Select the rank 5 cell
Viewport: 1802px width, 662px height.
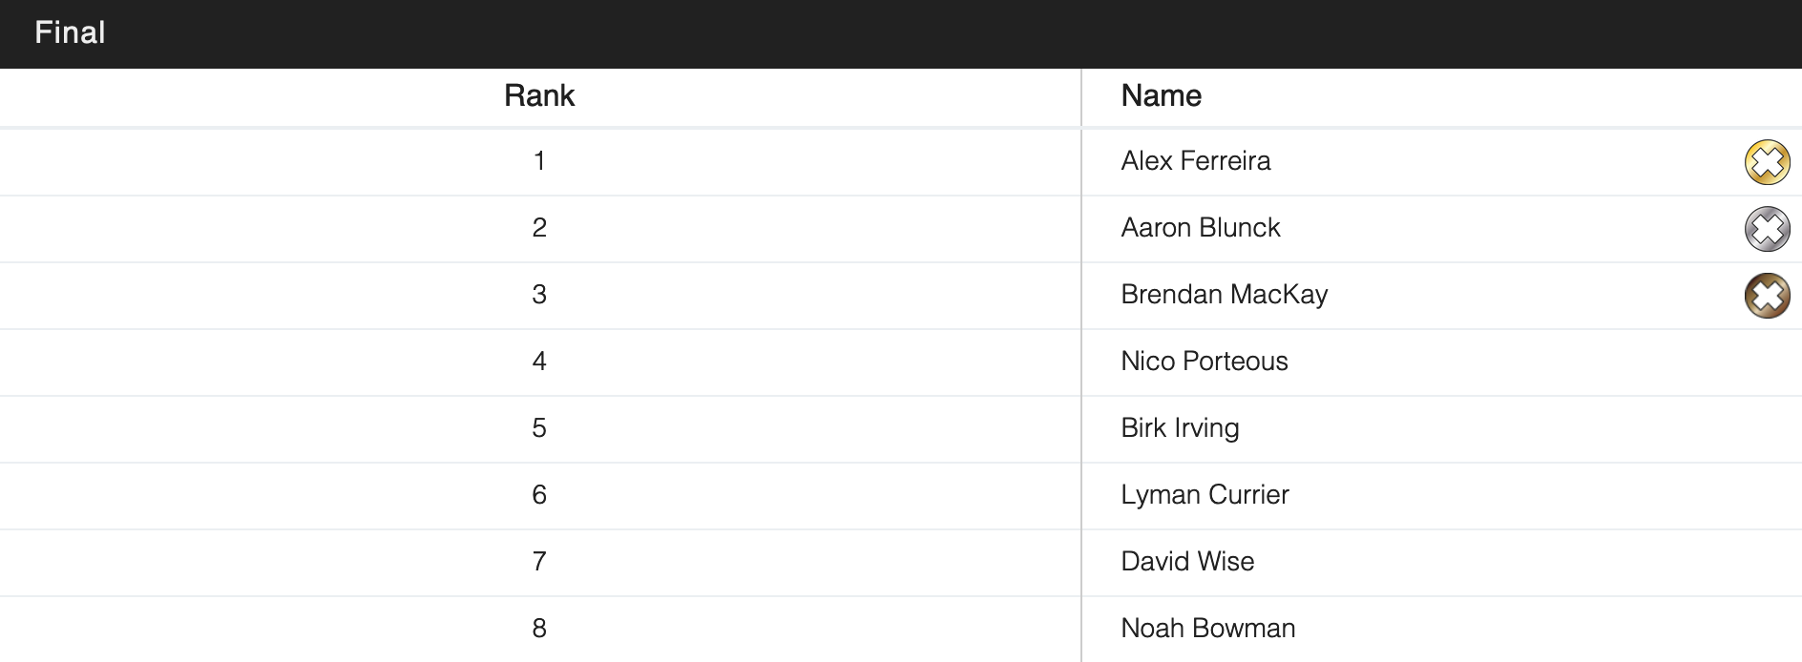point(539,428)
